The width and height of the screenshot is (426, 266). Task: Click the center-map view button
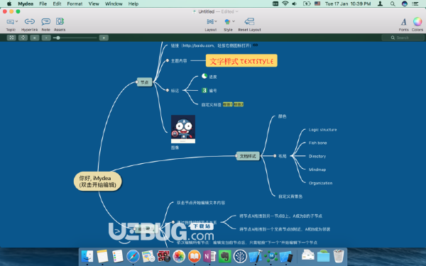point(23,38)
